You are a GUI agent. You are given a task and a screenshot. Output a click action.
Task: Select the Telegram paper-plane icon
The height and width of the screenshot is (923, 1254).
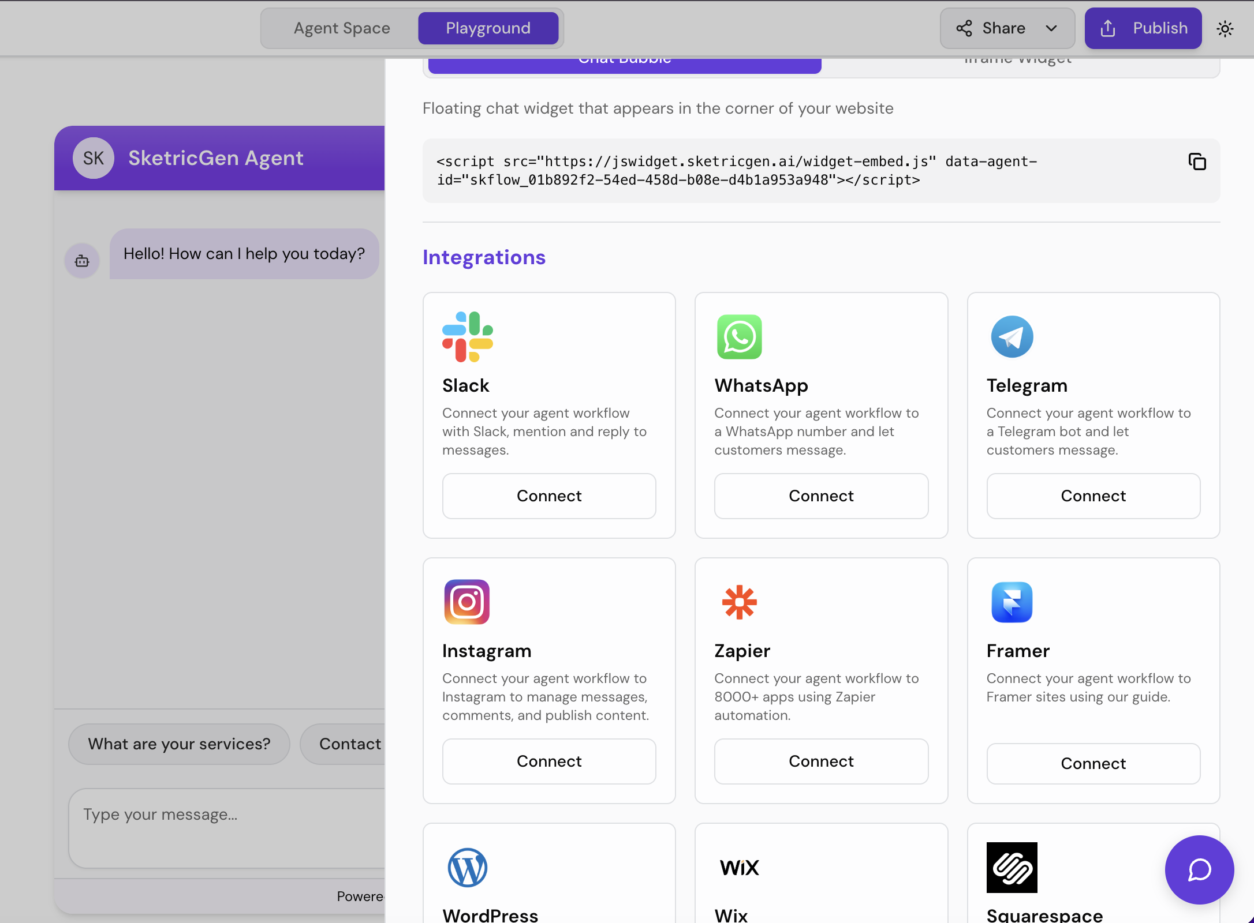pyautogui.click(x=1012, y=337)
